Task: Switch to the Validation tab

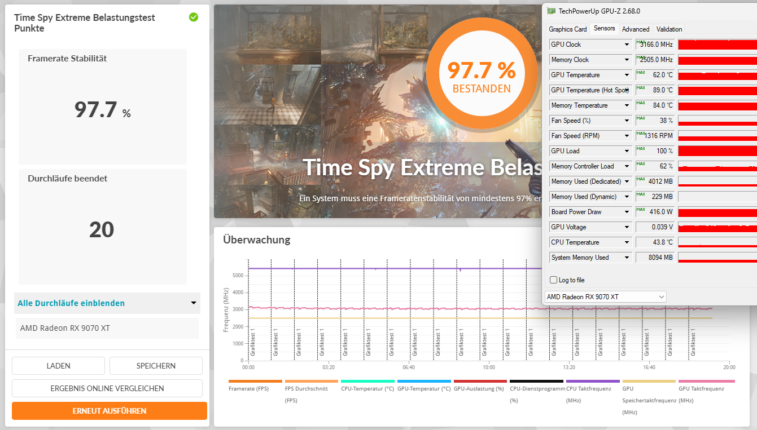Action: tap(670, 29)
